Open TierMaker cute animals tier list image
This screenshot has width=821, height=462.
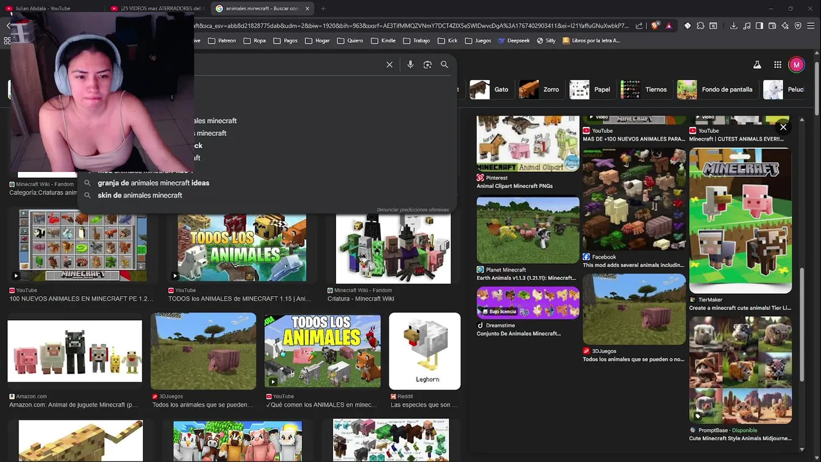740,221
